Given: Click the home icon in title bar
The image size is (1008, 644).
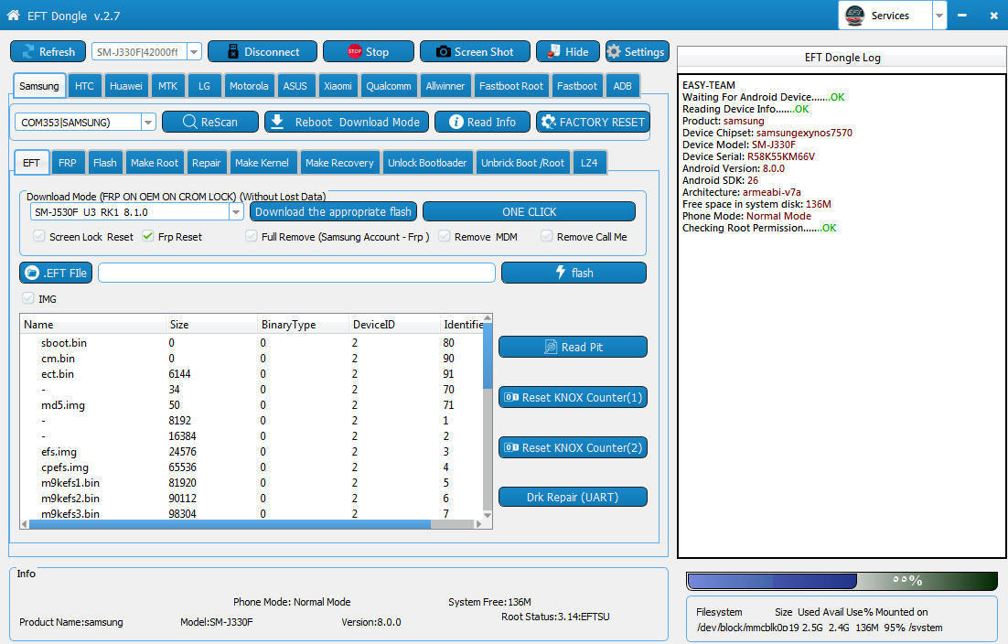Looking at the screenshot, I should coord(14,15).
